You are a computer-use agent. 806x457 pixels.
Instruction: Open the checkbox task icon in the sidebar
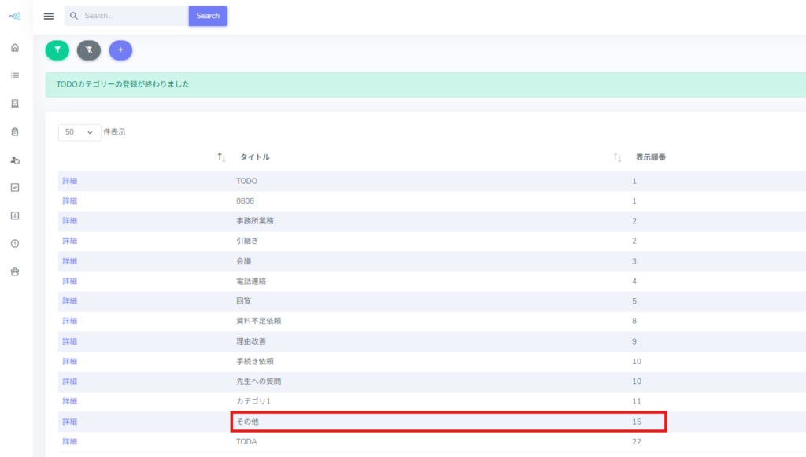click(14, 187)
